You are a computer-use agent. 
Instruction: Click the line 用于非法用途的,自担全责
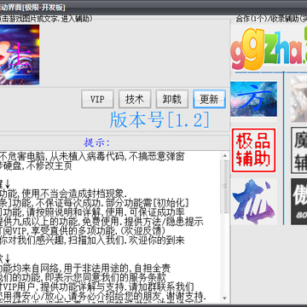click(x=85, y=268)
